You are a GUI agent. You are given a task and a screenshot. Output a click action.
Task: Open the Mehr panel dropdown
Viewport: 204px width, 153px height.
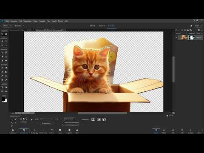199,131
